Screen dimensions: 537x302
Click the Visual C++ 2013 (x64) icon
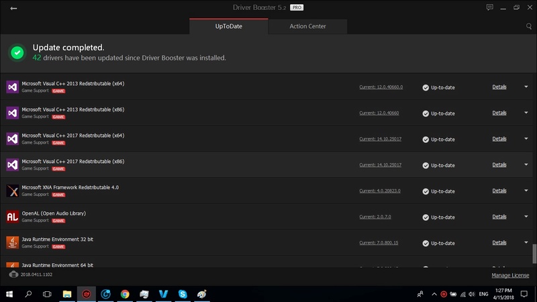[x=12, y=87]
